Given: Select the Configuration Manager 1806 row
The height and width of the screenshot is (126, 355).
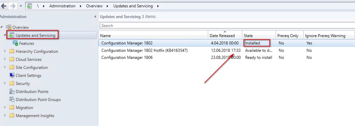Looking at the screenshot, I should 227,57.
